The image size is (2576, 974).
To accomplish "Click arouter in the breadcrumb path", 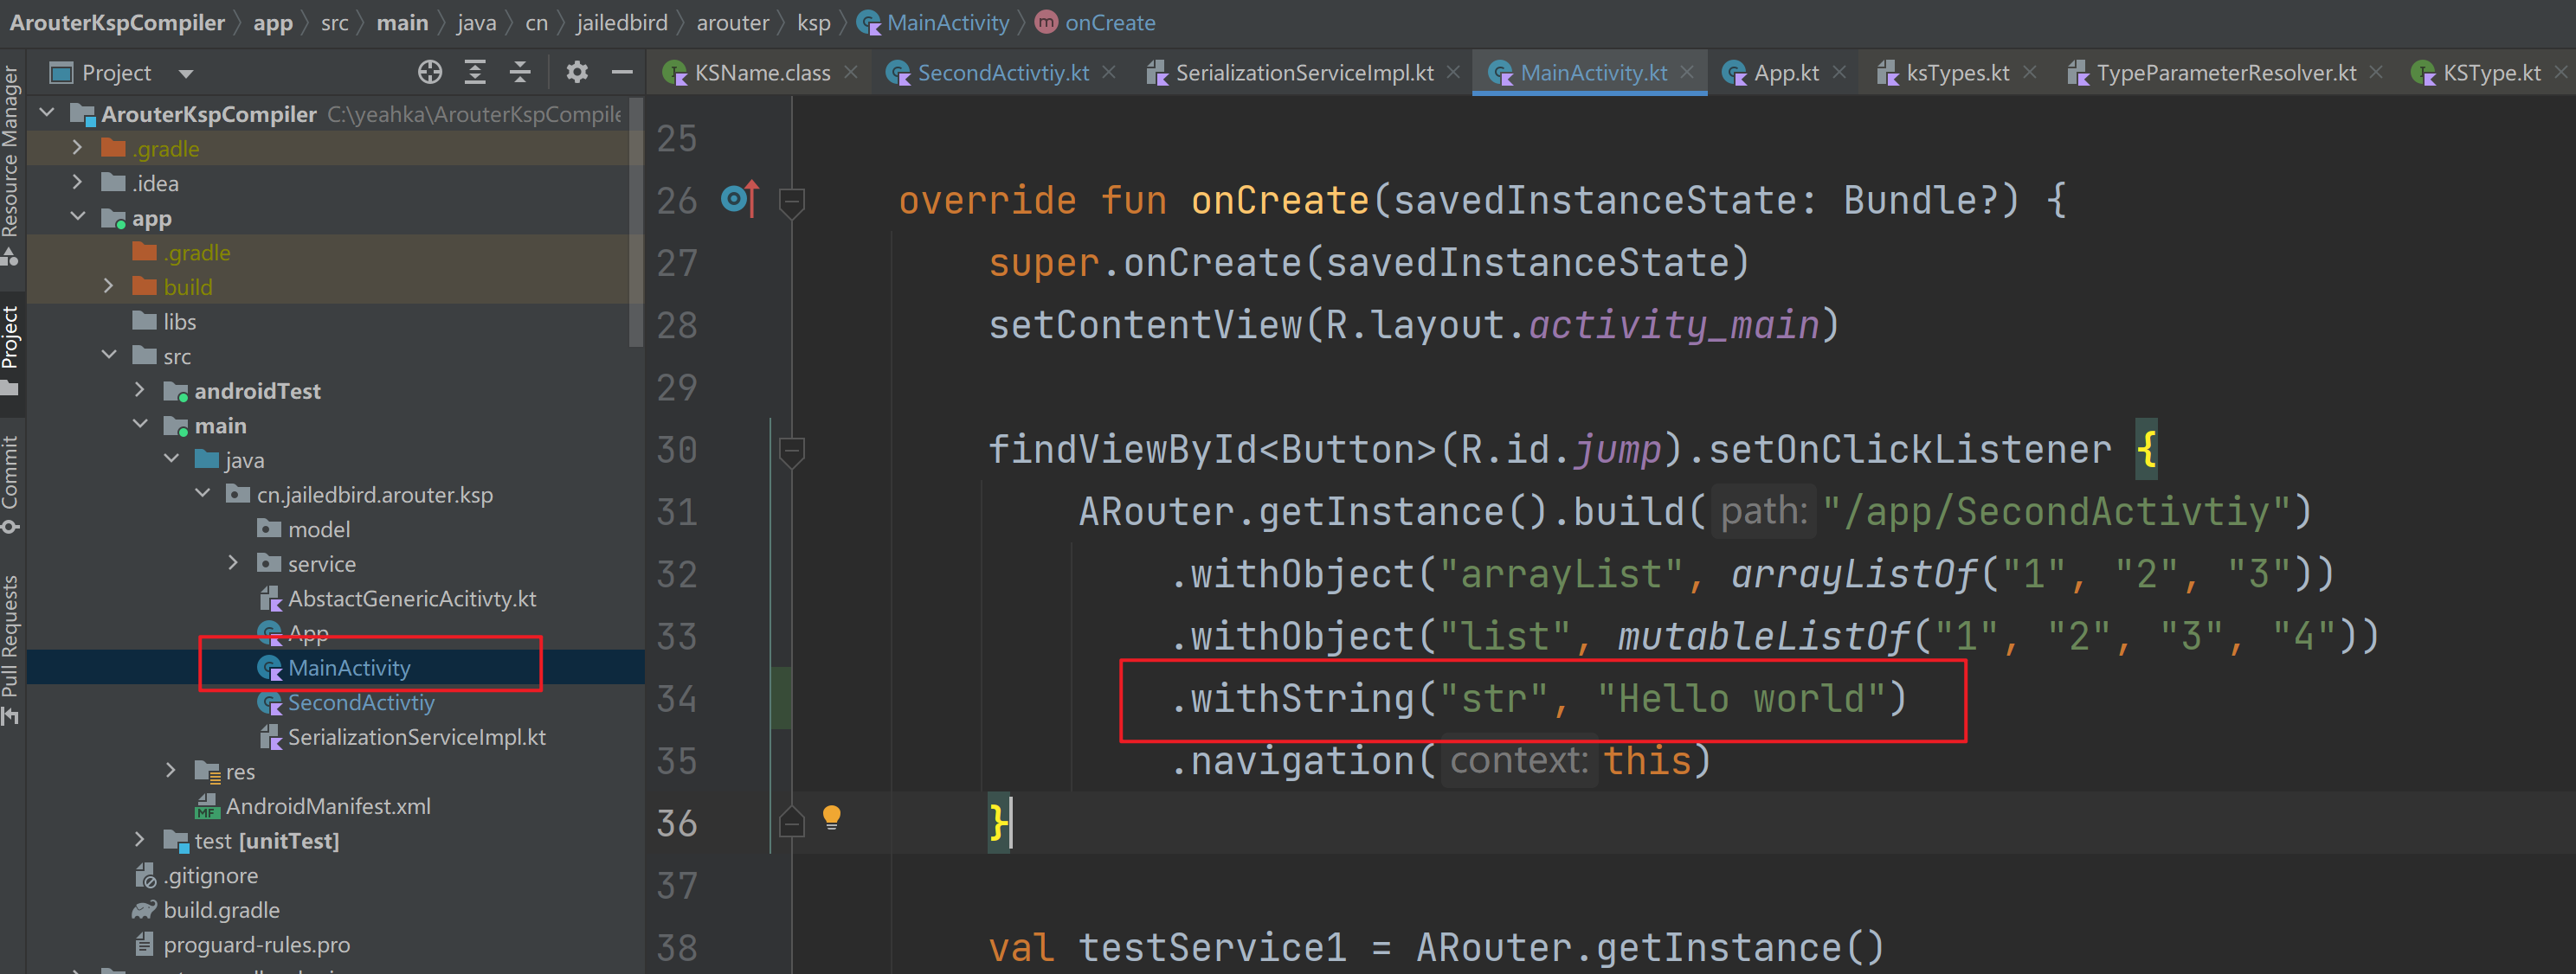I will click(733, 21).
